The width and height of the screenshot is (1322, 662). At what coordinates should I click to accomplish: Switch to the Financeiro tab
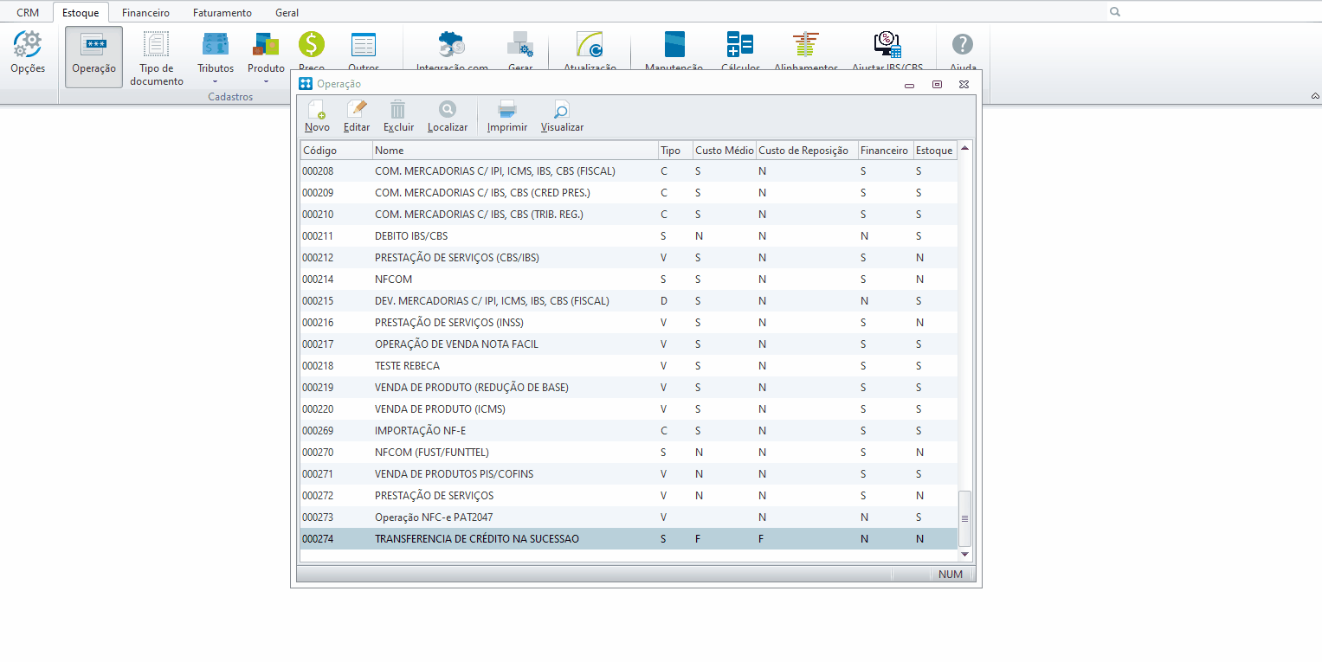point(145,13)
